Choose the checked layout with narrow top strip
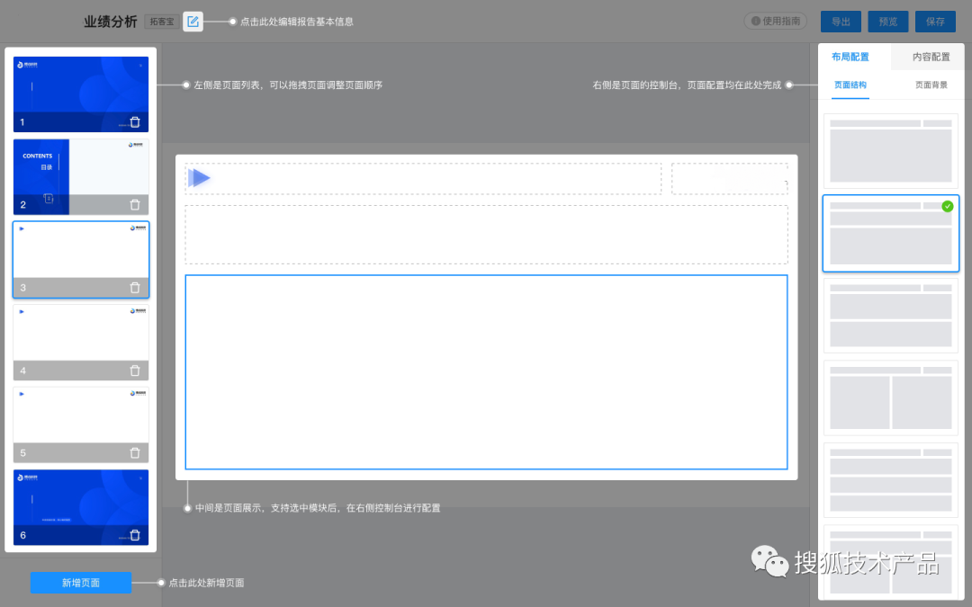The width and height of the screenshot is (972, 607). [x=891, y=234]
